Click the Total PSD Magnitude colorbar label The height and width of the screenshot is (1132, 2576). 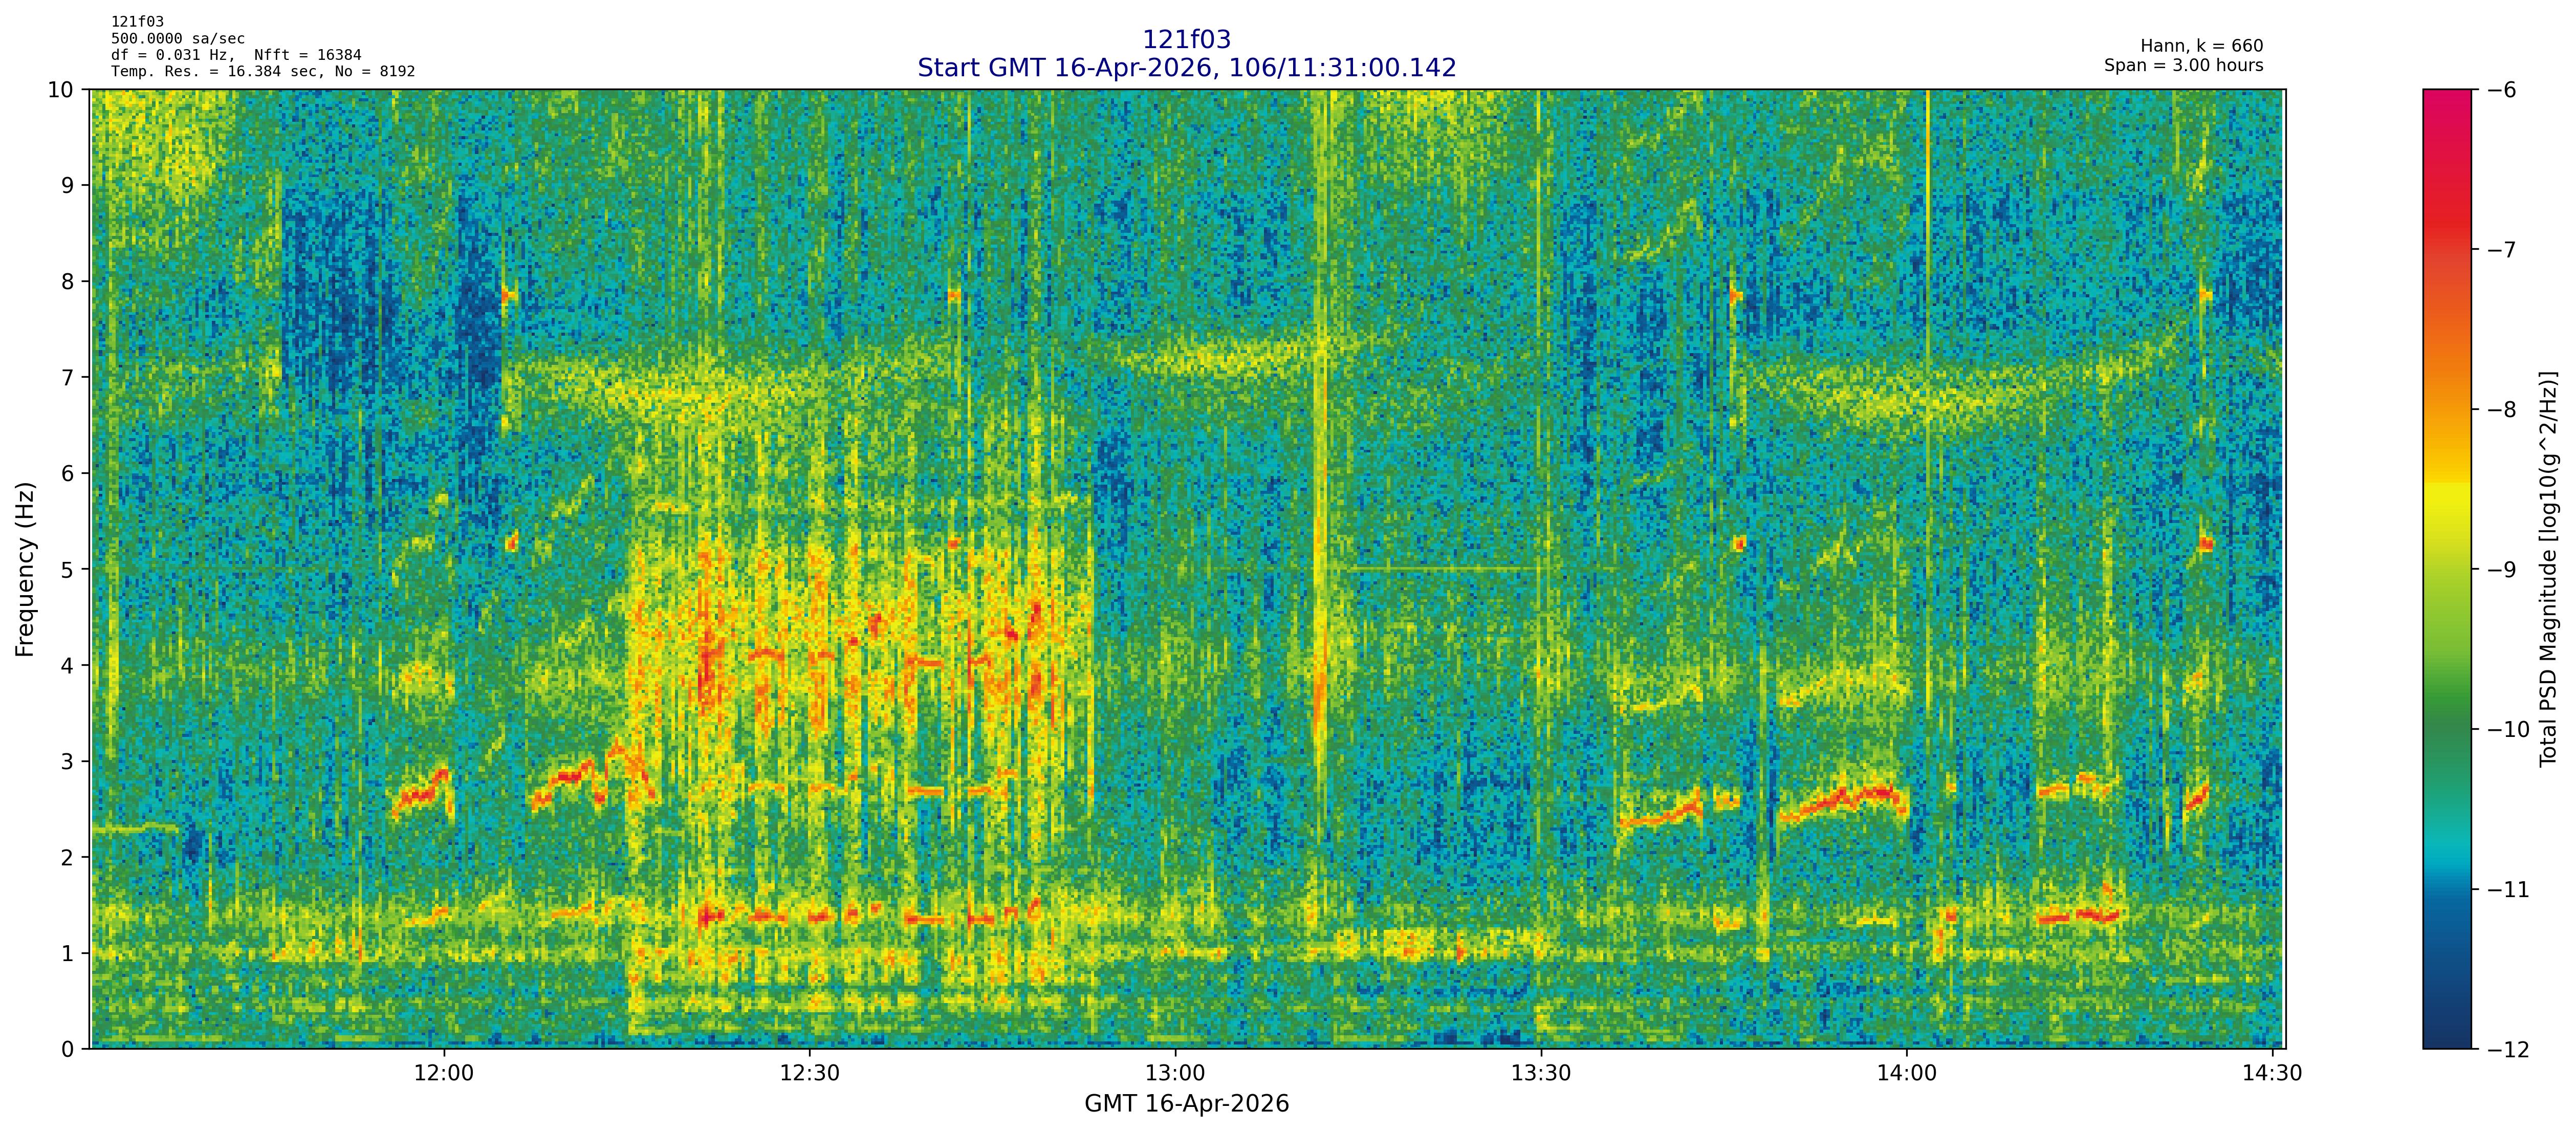(2548, 569)
